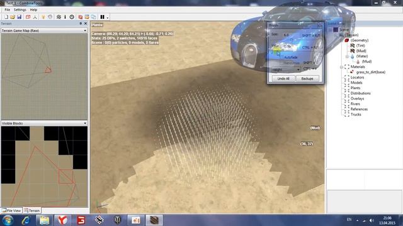Select the Rivers tree node
The height and width of the screenshot is (226, 403).
point(355,104)
